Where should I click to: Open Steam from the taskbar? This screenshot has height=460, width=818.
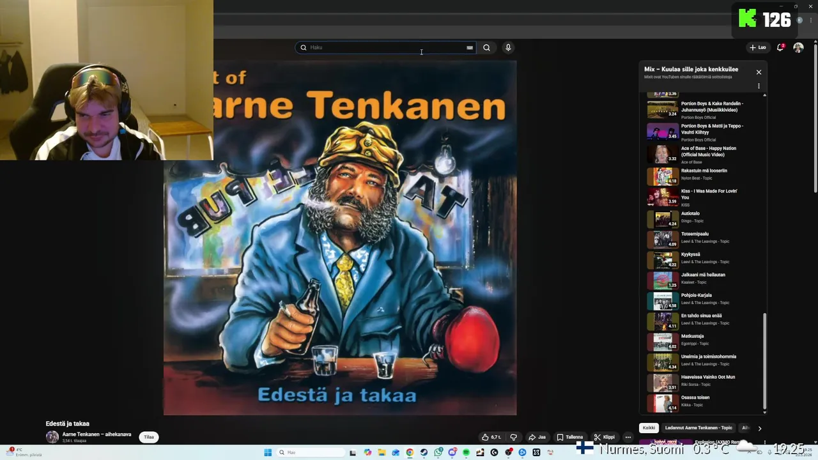(424, 452)
